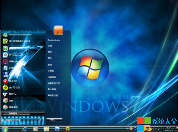The image size is (178, 132).
Task: Open the green 360 browser 'e' icon
Action: (x=5, y=48)
